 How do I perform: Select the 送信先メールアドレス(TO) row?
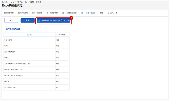click(36, 76)
